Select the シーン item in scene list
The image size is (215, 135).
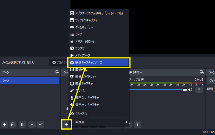[x=30, y=81]
